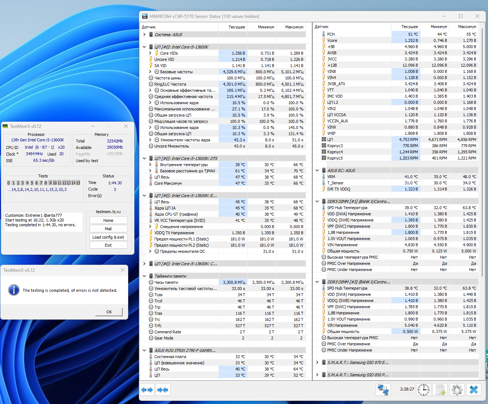Select the Tcas memory timing row

[x=223, y=295]
